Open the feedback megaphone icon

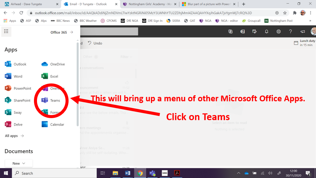tap(303, 32)
